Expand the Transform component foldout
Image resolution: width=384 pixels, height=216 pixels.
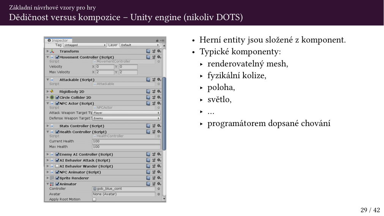pyautogui.click(x=48, y=51)
